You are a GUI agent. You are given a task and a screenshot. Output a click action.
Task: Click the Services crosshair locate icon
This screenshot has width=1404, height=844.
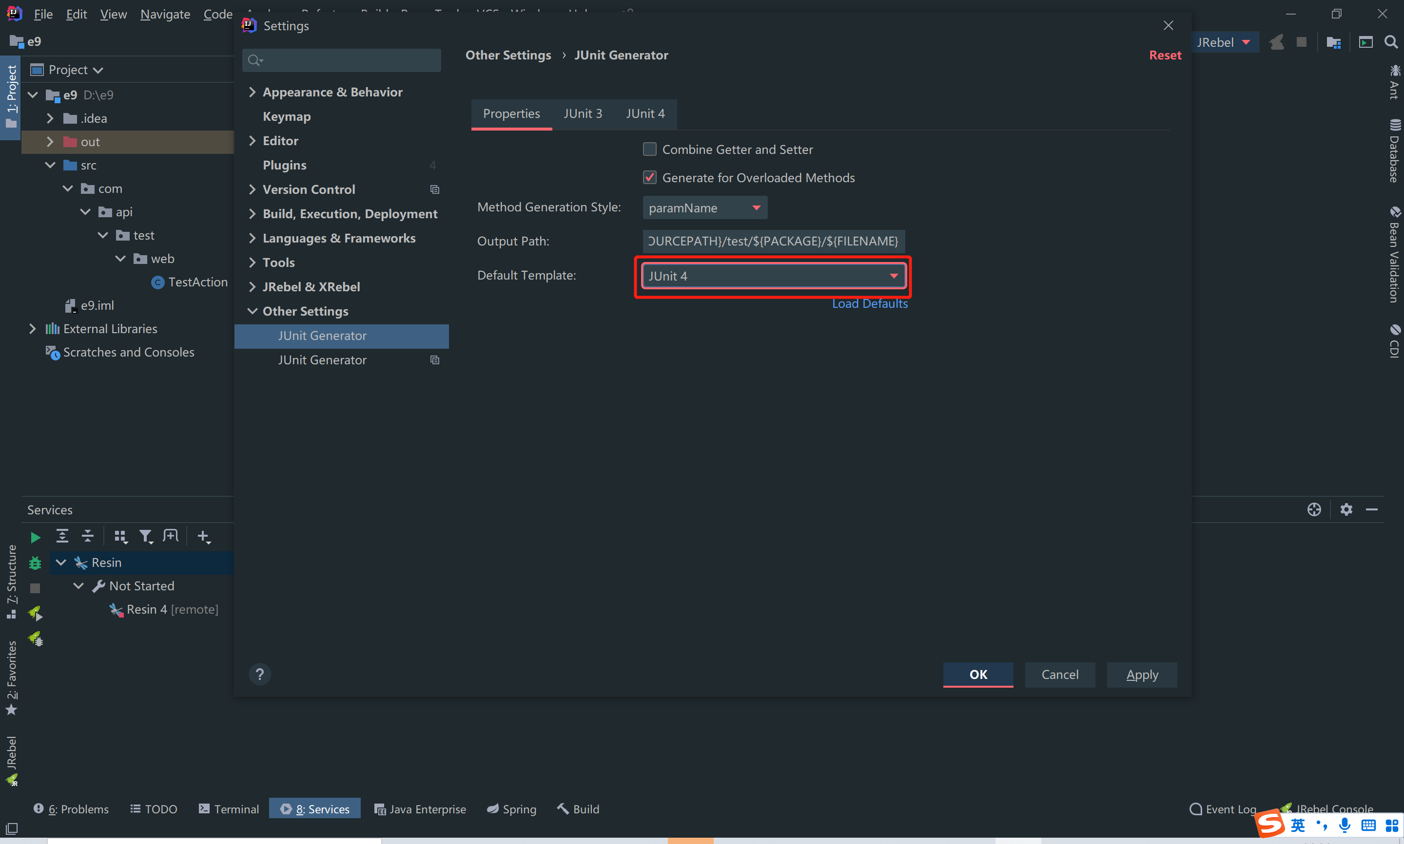tap(1314, 509)
